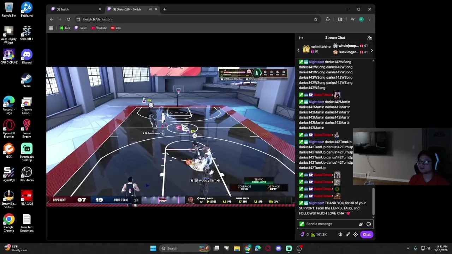Open Opera GX Browser shortcut
The width and height of the screenshot is (452, 254).
9,129
